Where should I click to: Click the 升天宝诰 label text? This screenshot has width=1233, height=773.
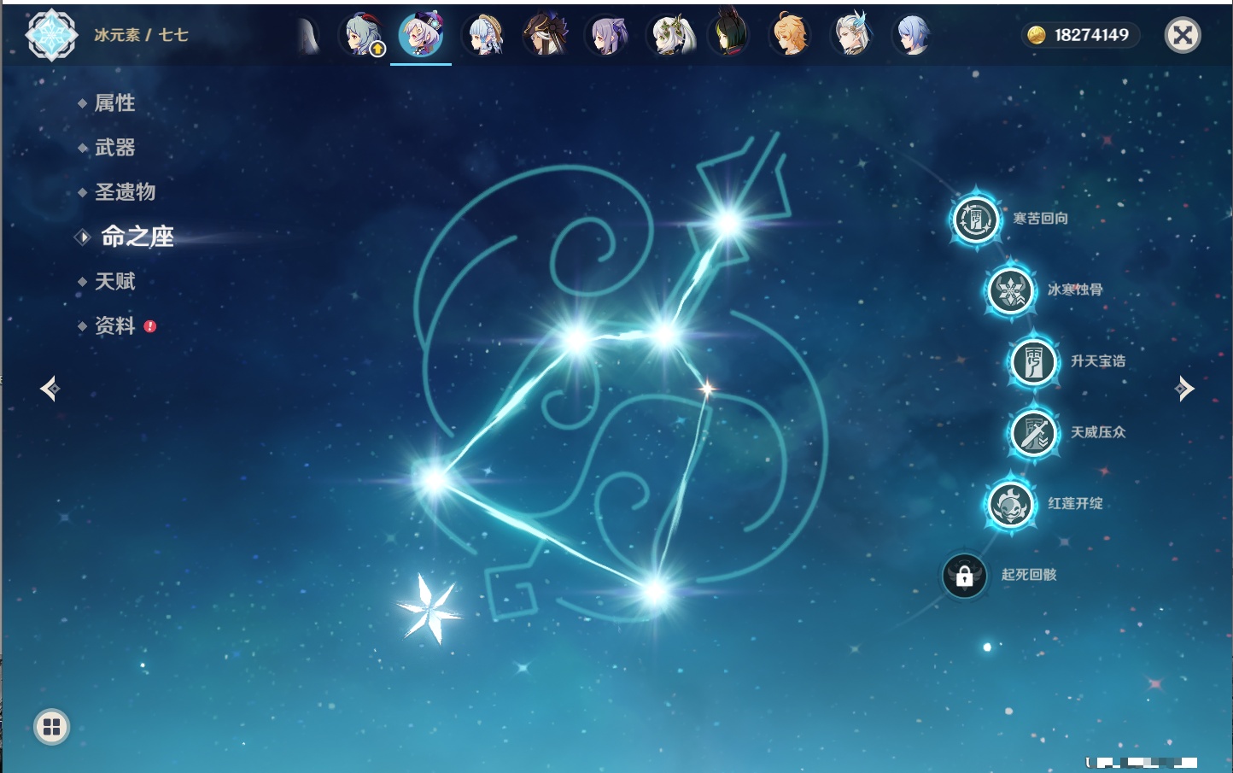pos(1098,361)
